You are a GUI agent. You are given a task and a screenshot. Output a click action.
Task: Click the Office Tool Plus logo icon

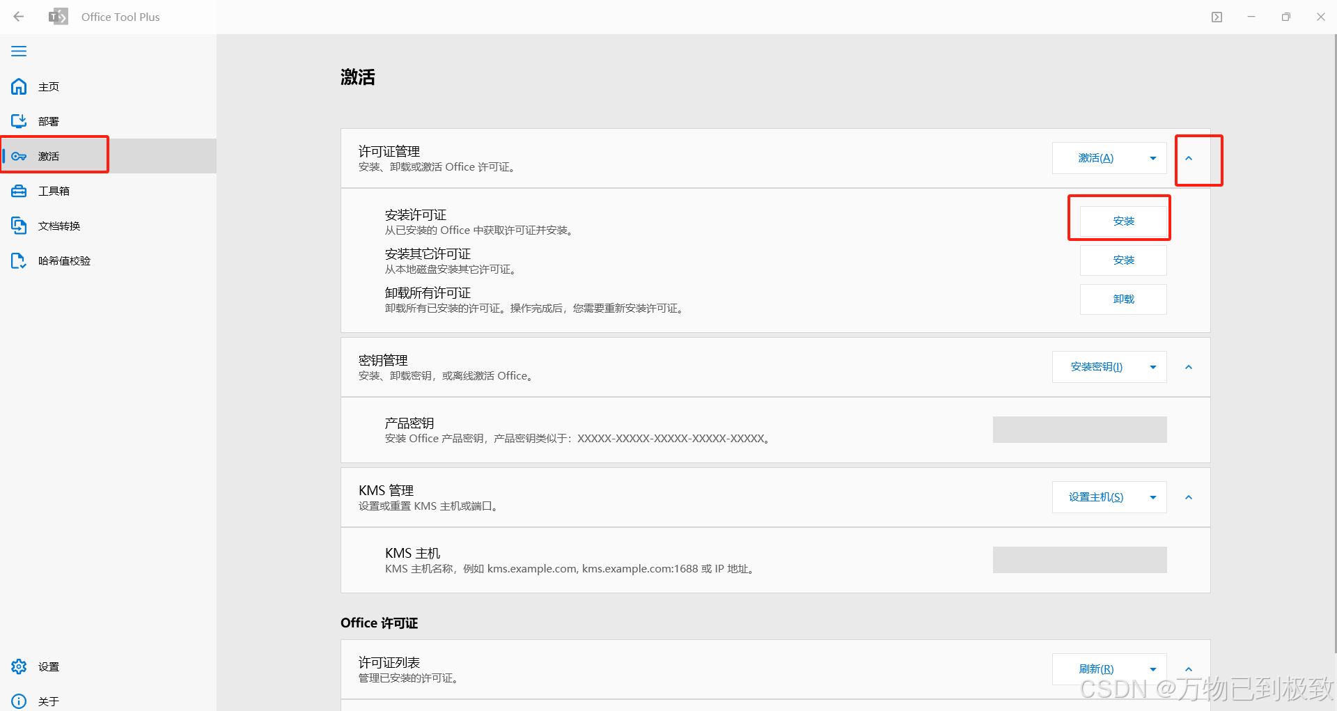(58, 17)
